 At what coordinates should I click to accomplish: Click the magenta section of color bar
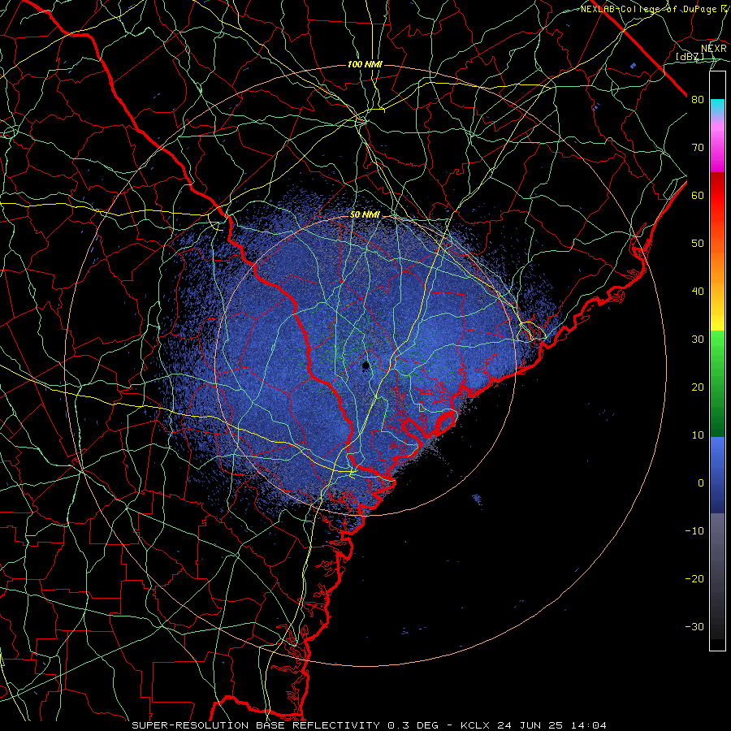[717, 149]
